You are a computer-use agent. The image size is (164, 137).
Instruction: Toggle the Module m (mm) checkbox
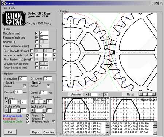[x=36, y=33]
